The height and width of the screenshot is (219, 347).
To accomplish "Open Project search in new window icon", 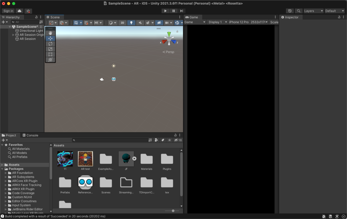I will pyautogui.click(x=150, y=140).
